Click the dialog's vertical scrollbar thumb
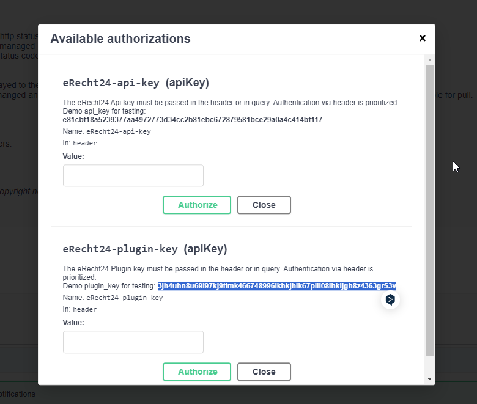This screenshot has width=477, height=404. (429, 208)
